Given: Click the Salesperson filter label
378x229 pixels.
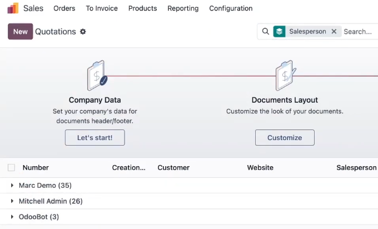Looking at the screenshot, I should (307, 32).
